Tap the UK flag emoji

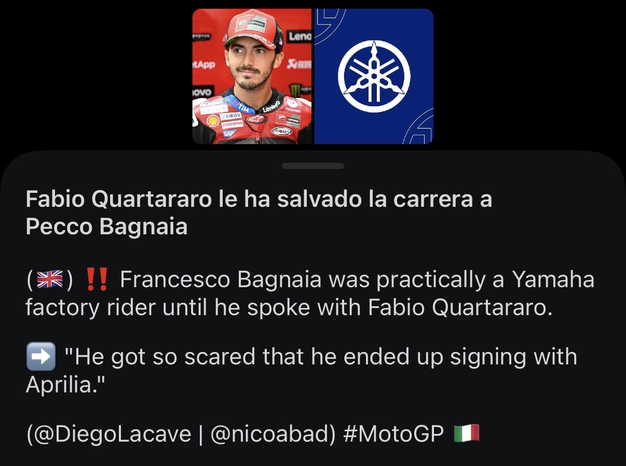pos(50,280)
